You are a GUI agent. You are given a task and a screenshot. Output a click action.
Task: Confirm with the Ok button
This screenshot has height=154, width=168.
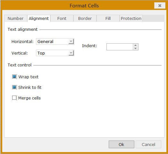(x=122, y=144)
